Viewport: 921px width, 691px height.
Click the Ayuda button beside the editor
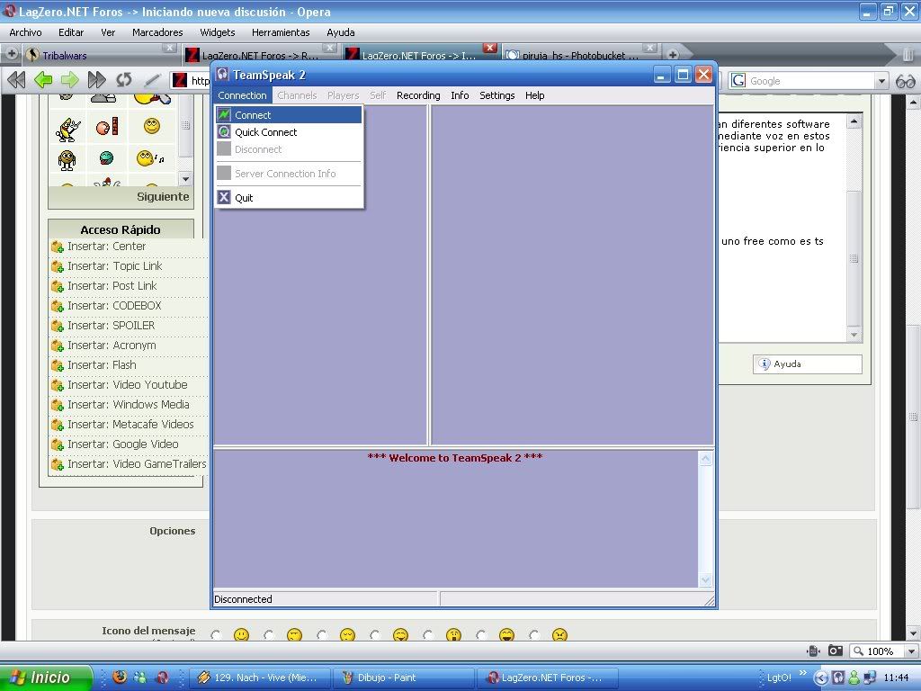(x=807, y=364)
